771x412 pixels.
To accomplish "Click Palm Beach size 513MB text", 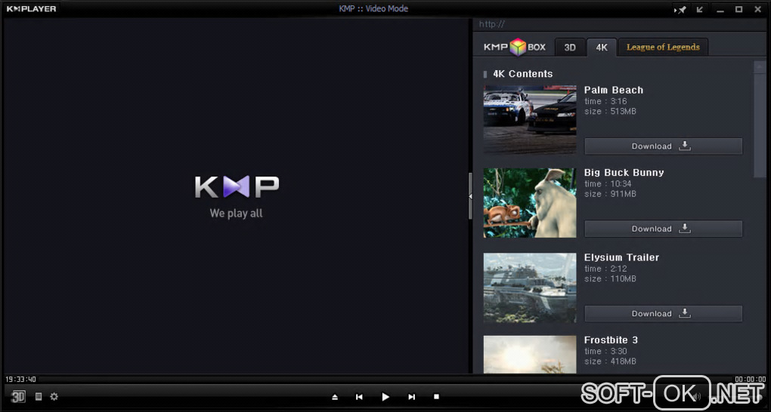I will click(610, 112).
